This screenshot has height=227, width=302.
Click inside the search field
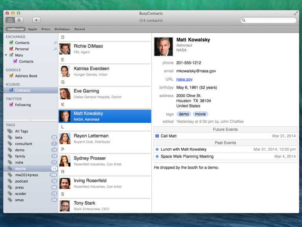point(269,20)
